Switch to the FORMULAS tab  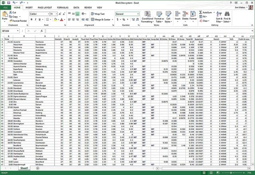[63, 8]
